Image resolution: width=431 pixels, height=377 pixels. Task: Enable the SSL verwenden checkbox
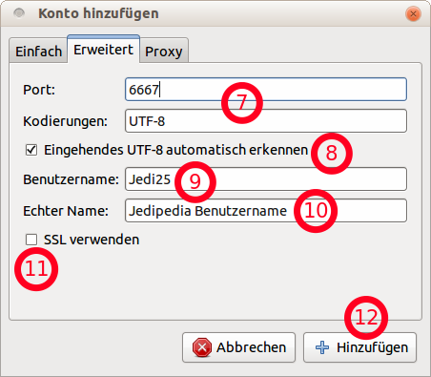31,240
